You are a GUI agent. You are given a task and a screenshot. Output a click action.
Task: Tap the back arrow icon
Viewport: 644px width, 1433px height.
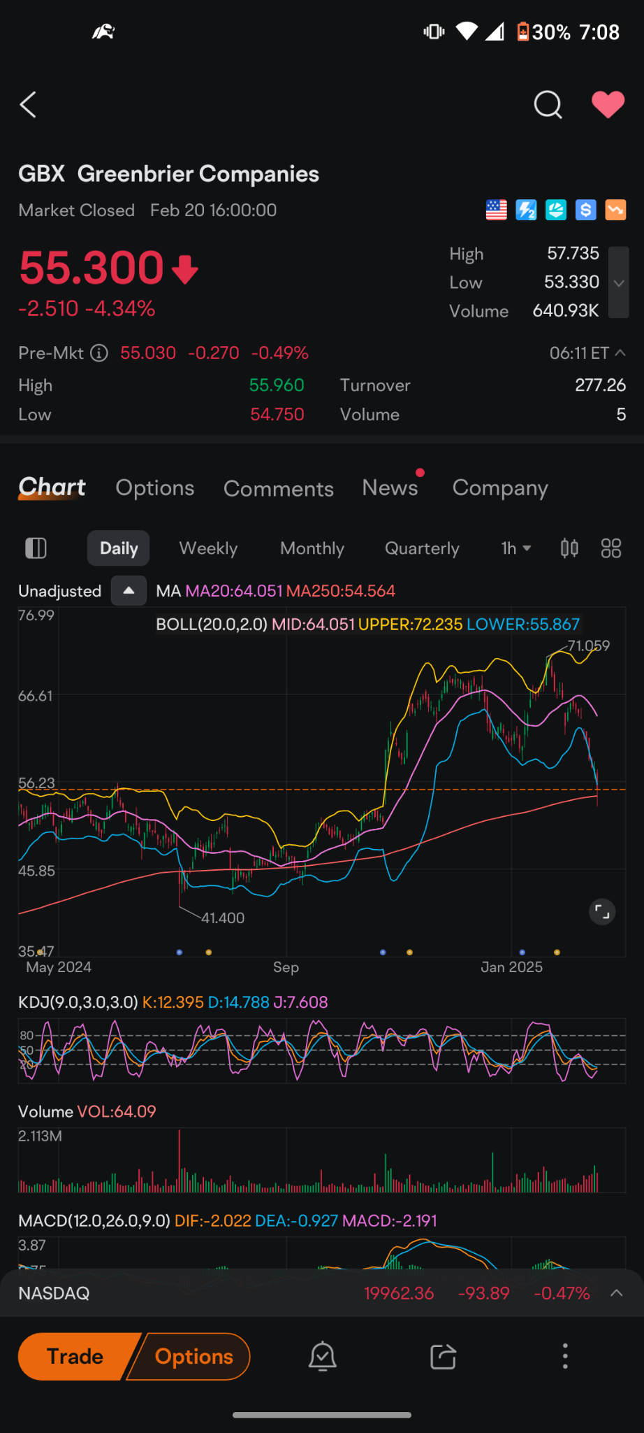coord(28,105)
